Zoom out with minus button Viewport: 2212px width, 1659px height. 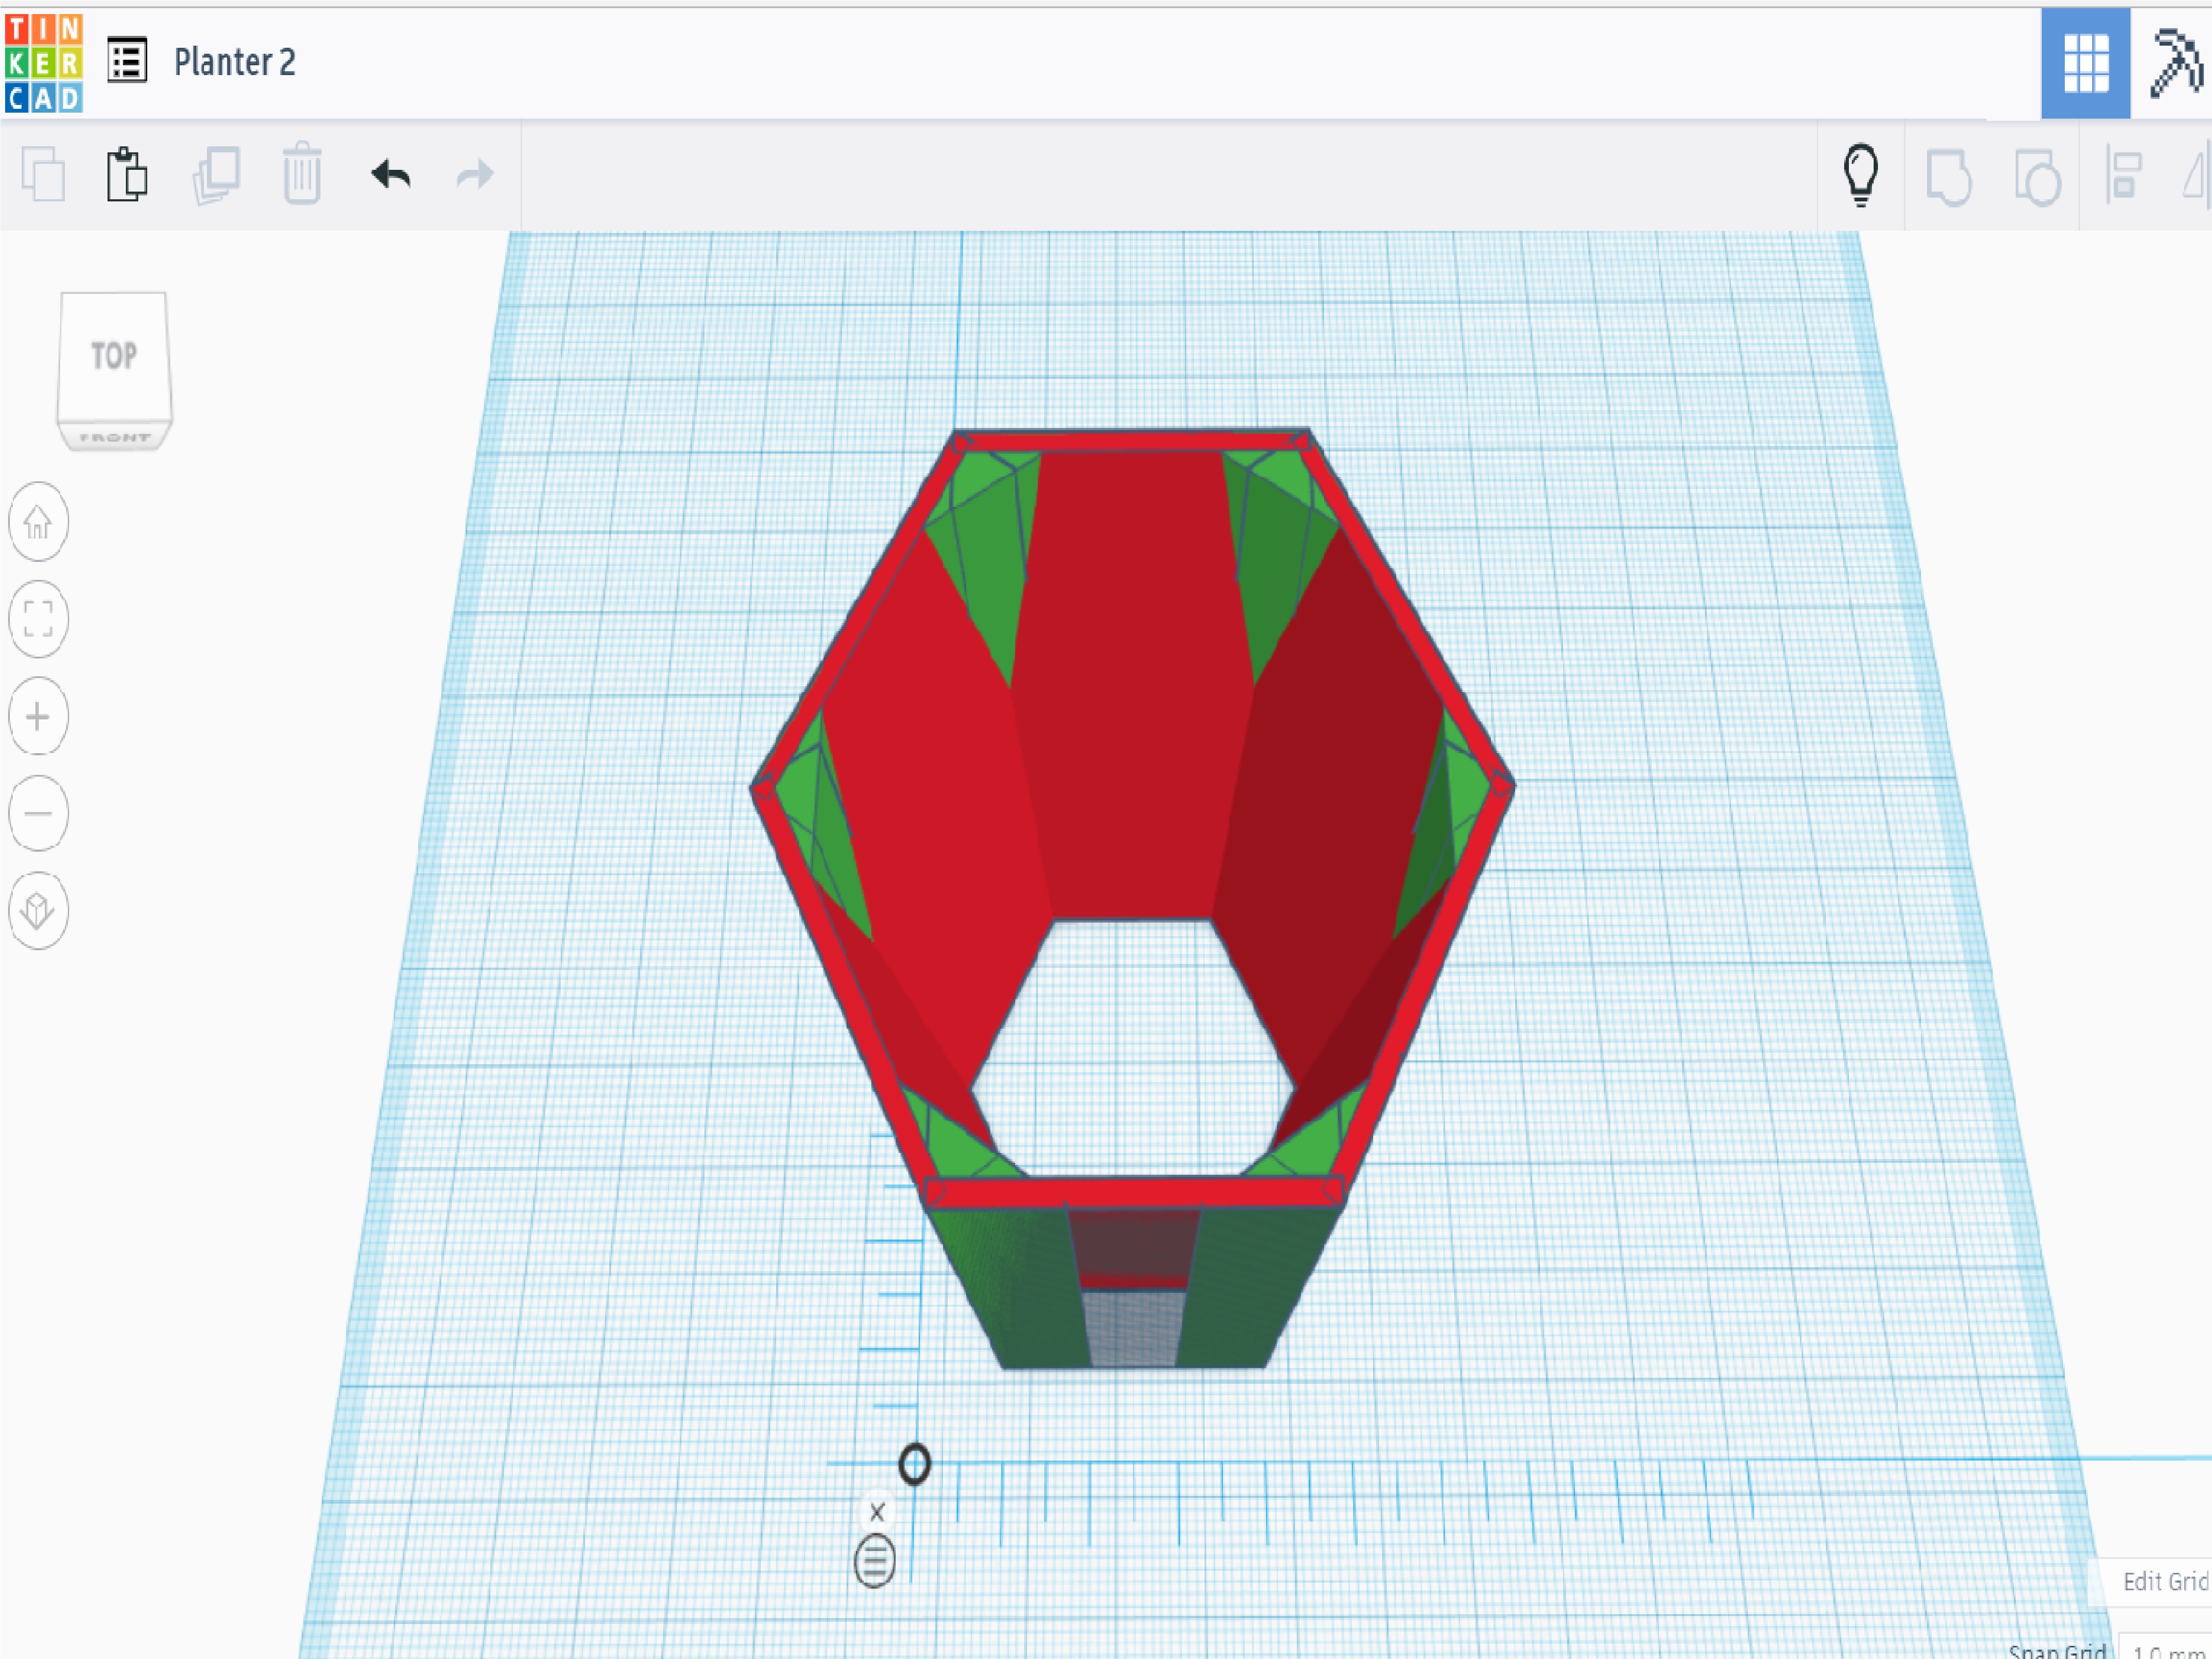(x=38, y=813)
